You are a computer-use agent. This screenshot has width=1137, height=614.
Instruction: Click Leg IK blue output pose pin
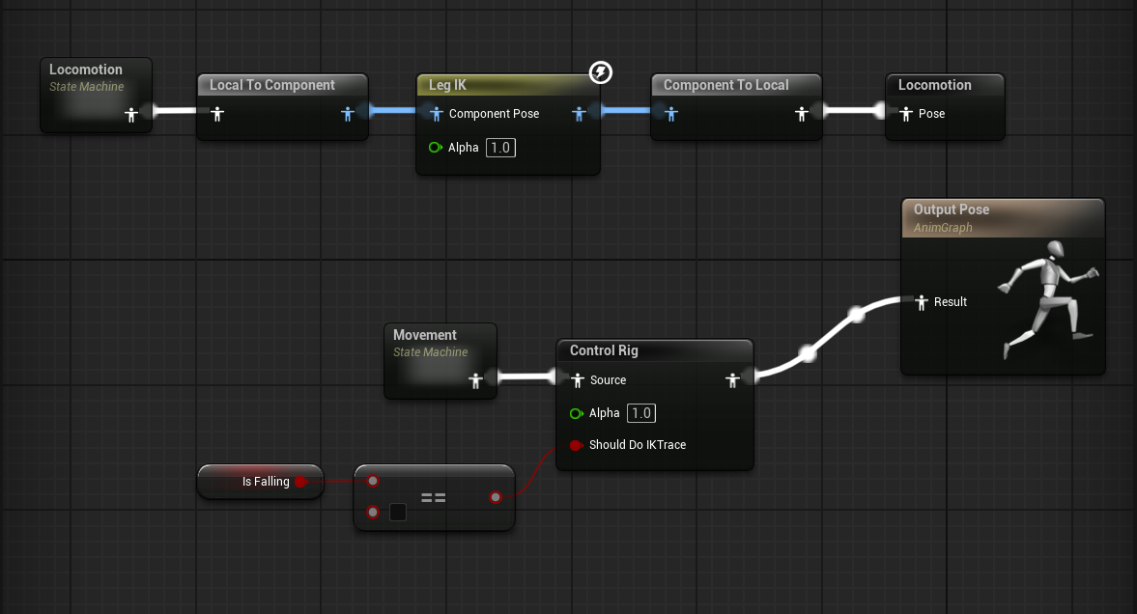(579, 114)
